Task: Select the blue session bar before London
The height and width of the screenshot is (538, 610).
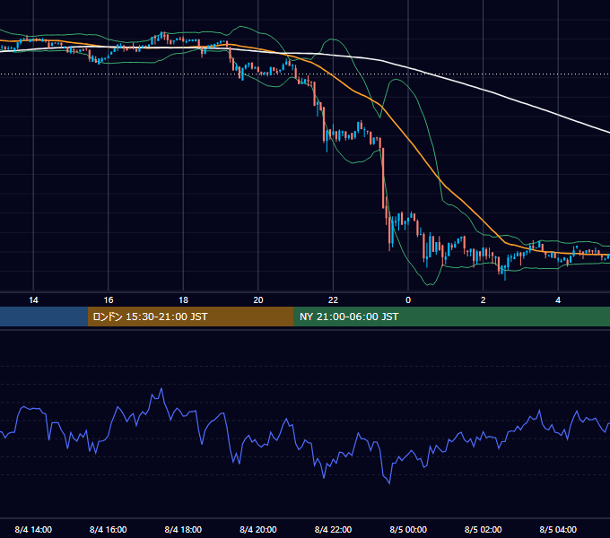Action: (x=44, y=317)
